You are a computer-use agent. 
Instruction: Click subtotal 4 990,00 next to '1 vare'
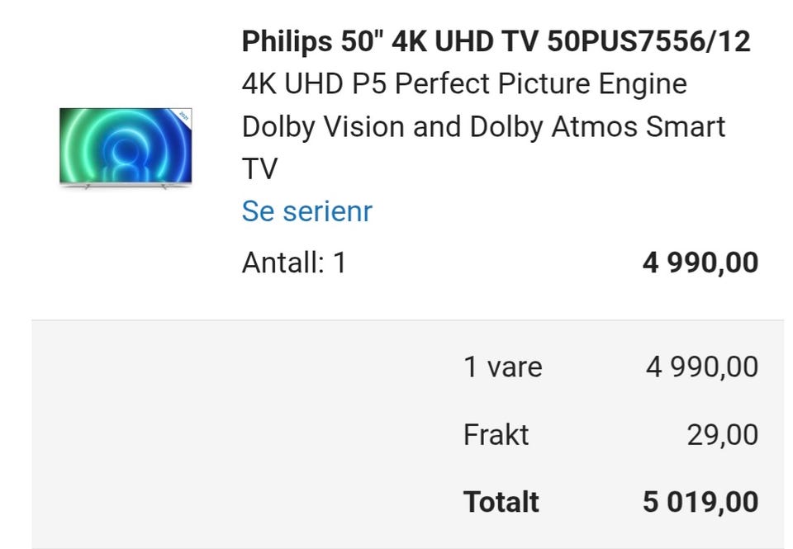click(x=702, y=367)
